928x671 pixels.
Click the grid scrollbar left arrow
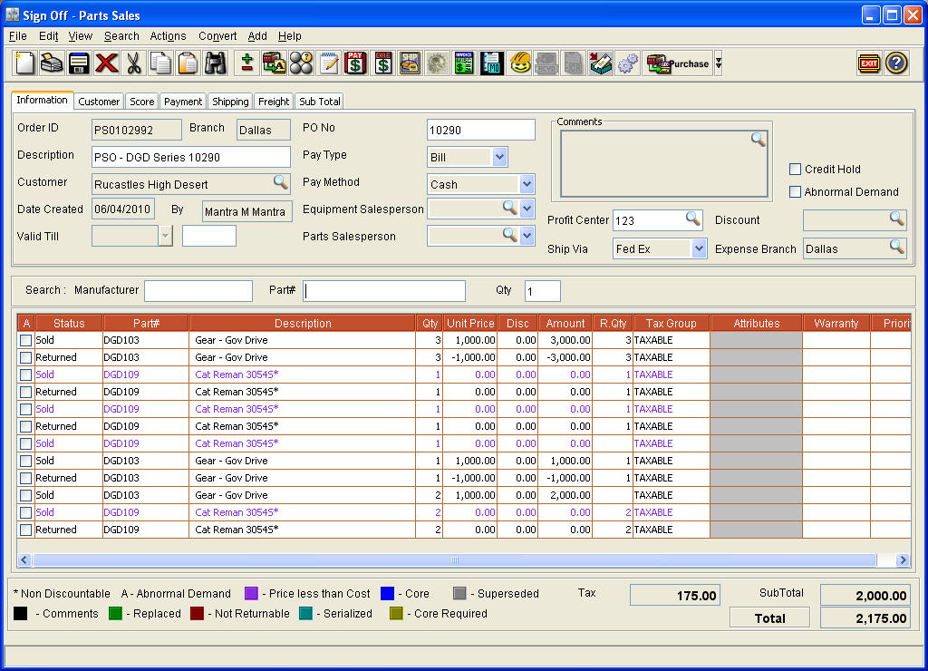[x=24, y=559]
